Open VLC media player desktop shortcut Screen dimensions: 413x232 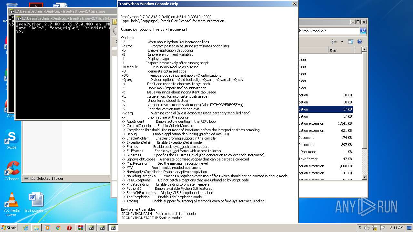12,204
